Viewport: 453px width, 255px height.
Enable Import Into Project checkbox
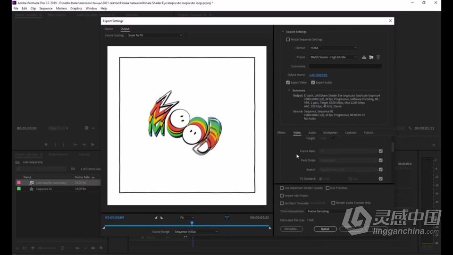click(282, 195)
